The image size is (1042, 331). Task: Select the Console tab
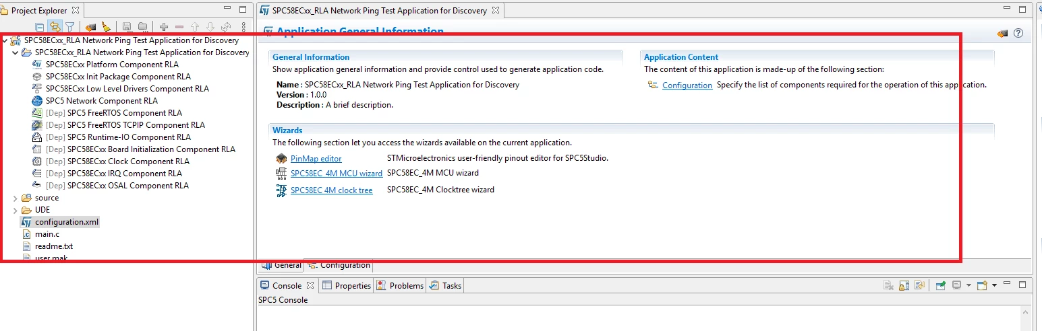[287, 285]
